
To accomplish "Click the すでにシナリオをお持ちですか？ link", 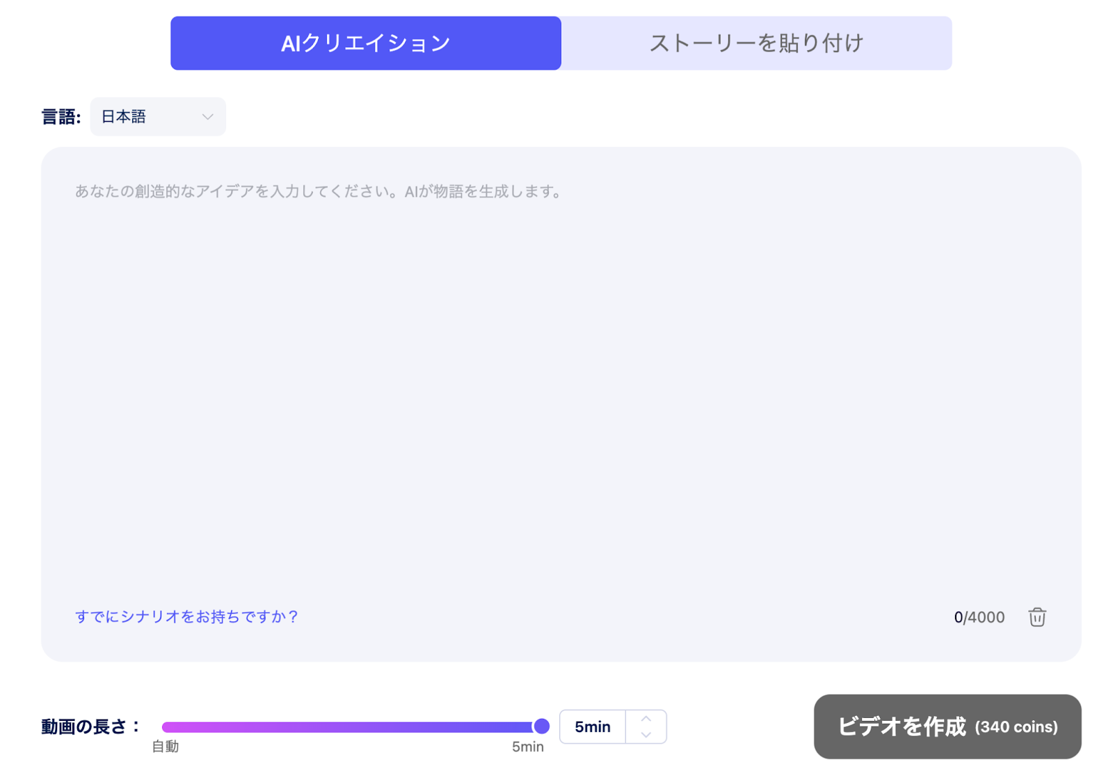I will (186, 616).
